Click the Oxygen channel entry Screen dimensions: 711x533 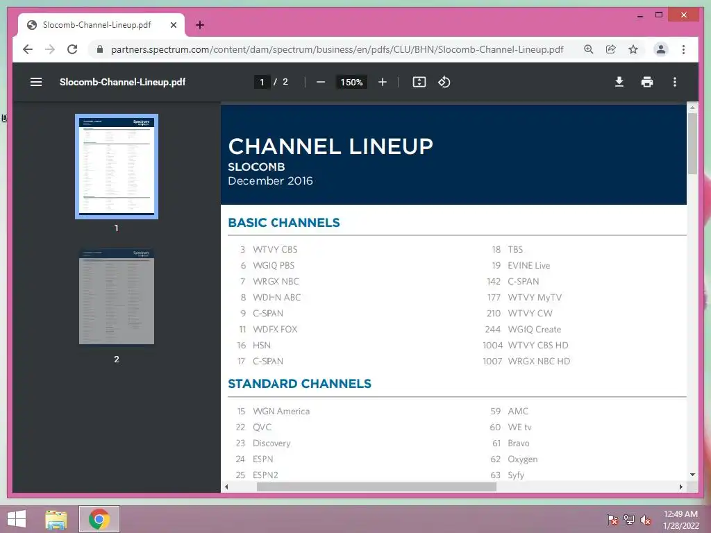click(515, 459)
